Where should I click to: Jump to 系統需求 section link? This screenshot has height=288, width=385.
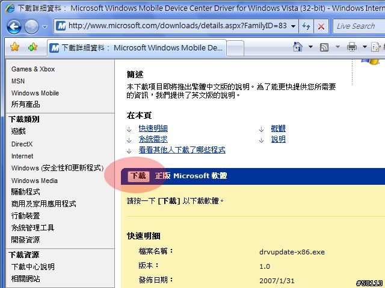153,139
